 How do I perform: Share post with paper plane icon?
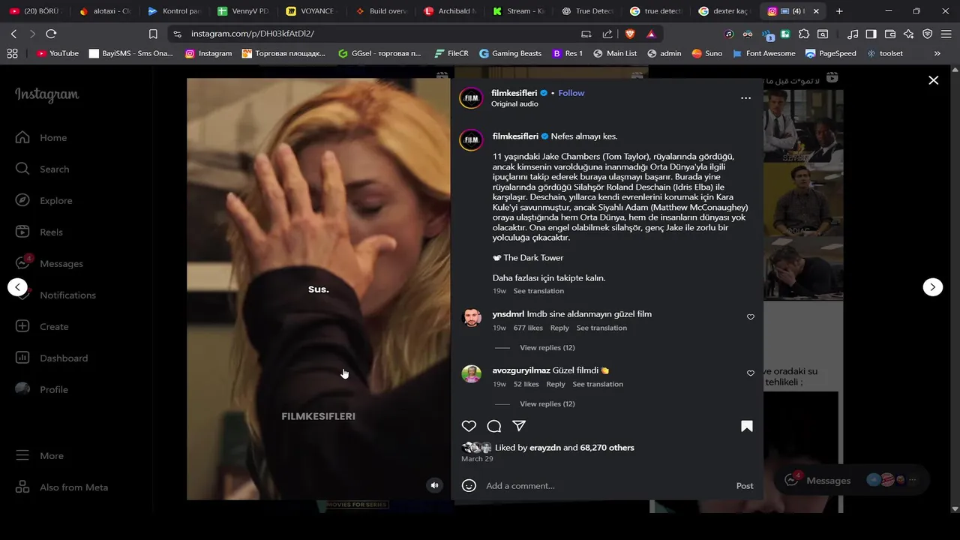[519, 426]
